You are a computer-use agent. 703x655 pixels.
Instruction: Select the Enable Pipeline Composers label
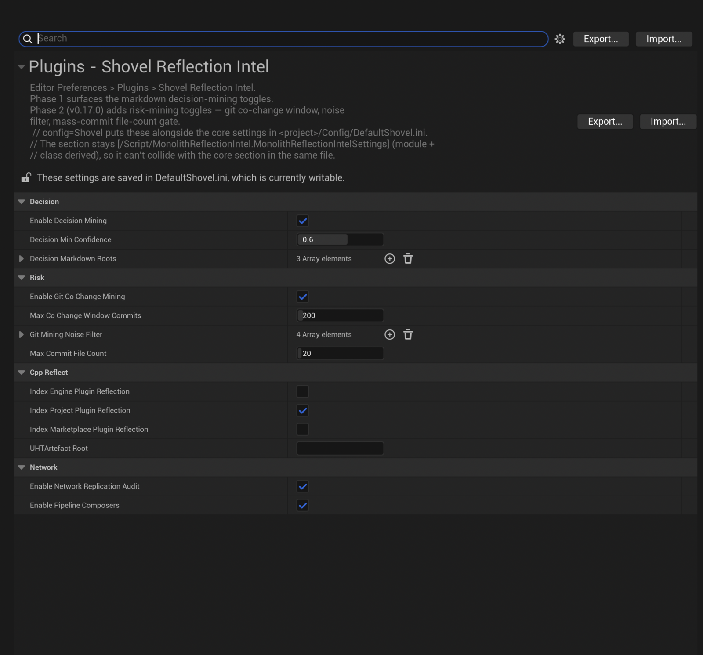75,506
